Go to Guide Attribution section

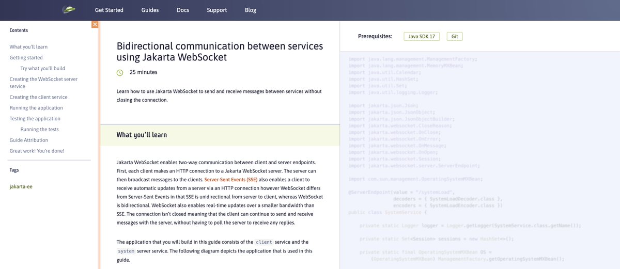29,140
